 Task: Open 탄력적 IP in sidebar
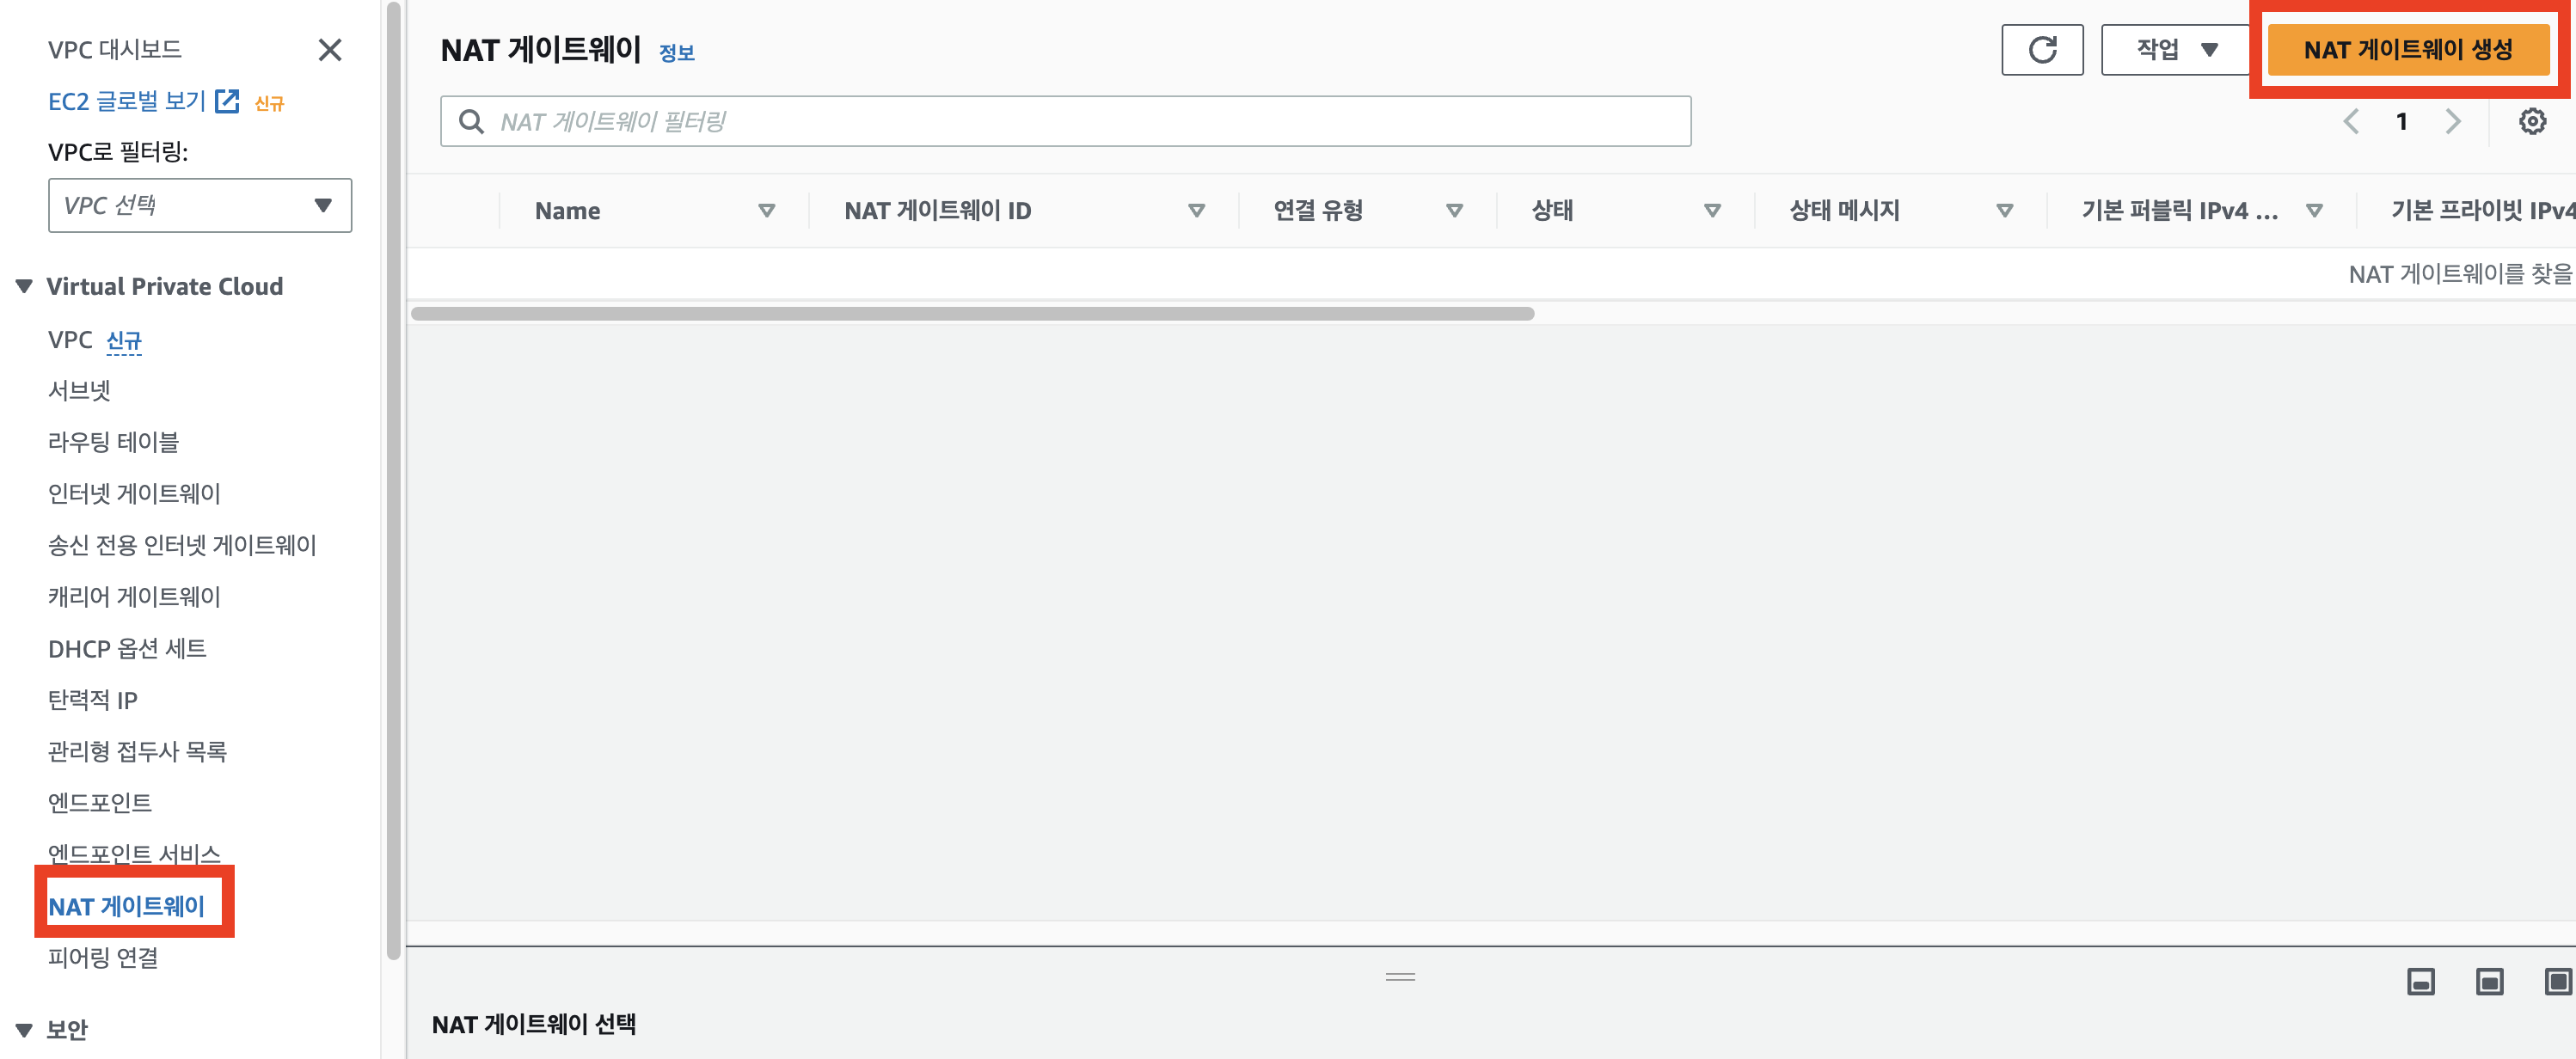click(x=93, y=700)
